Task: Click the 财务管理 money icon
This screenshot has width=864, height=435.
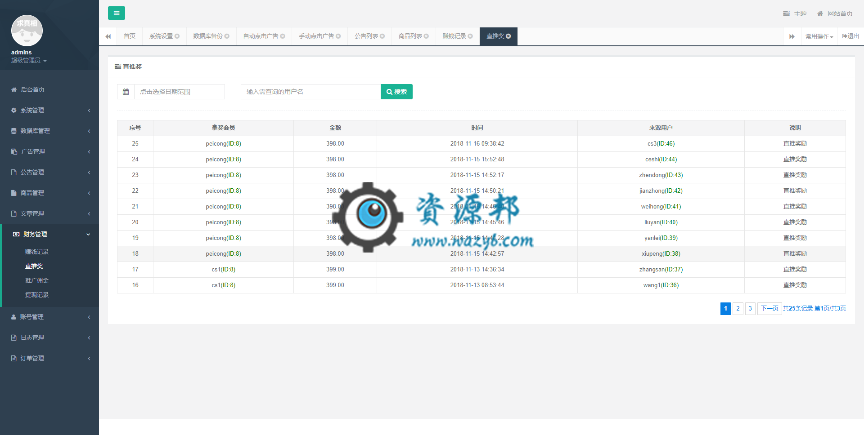Action: click(x=16, y=234)
